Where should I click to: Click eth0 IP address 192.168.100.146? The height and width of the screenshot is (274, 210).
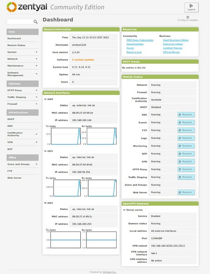(x=82, y=120)
